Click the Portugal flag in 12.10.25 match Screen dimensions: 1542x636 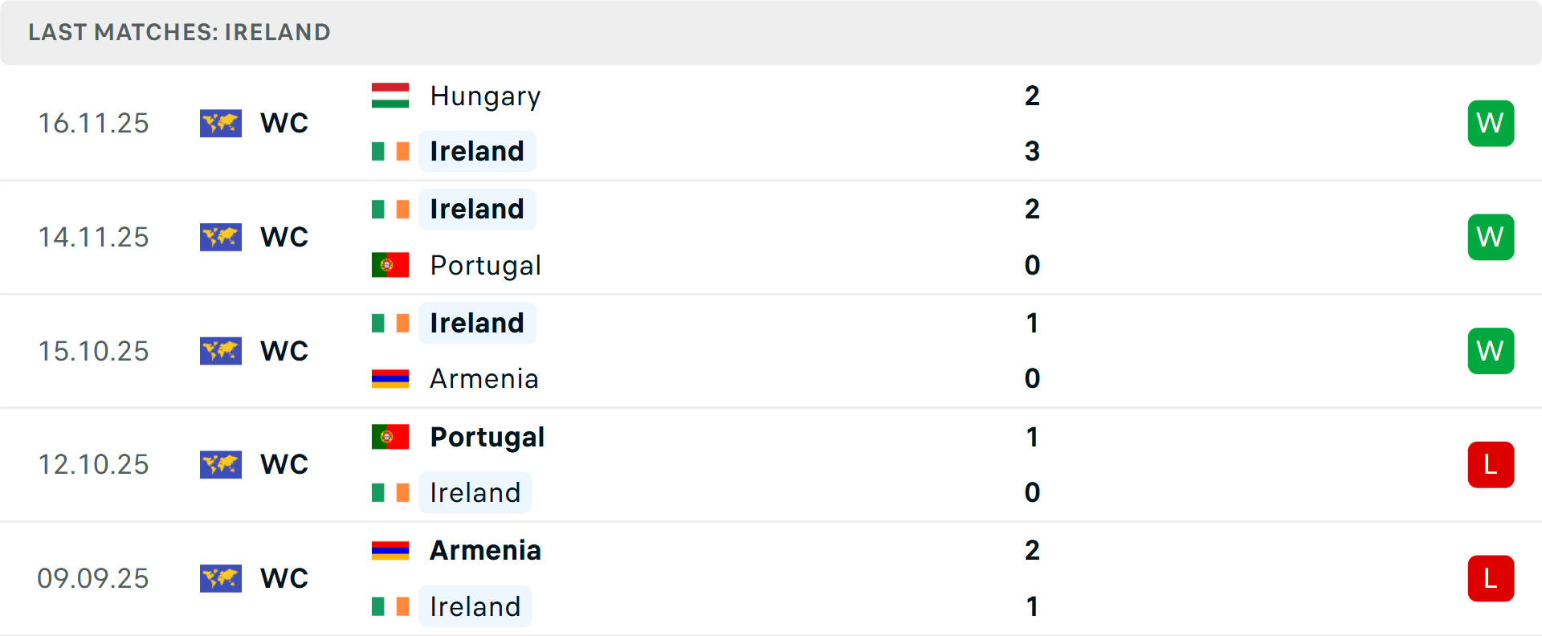(x=390, y=437)
